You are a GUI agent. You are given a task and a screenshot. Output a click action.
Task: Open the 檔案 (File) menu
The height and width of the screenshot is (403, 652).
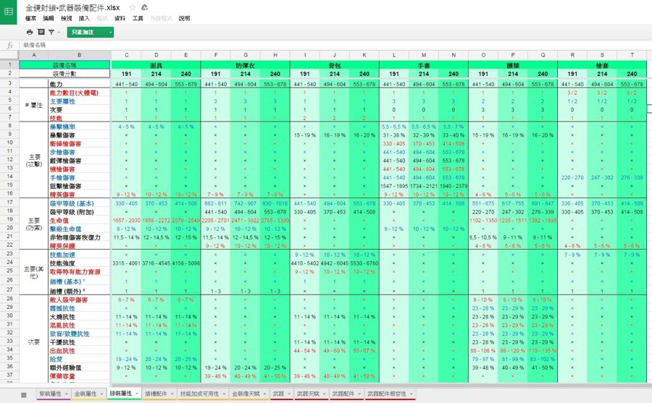click(x=30, y=18)
